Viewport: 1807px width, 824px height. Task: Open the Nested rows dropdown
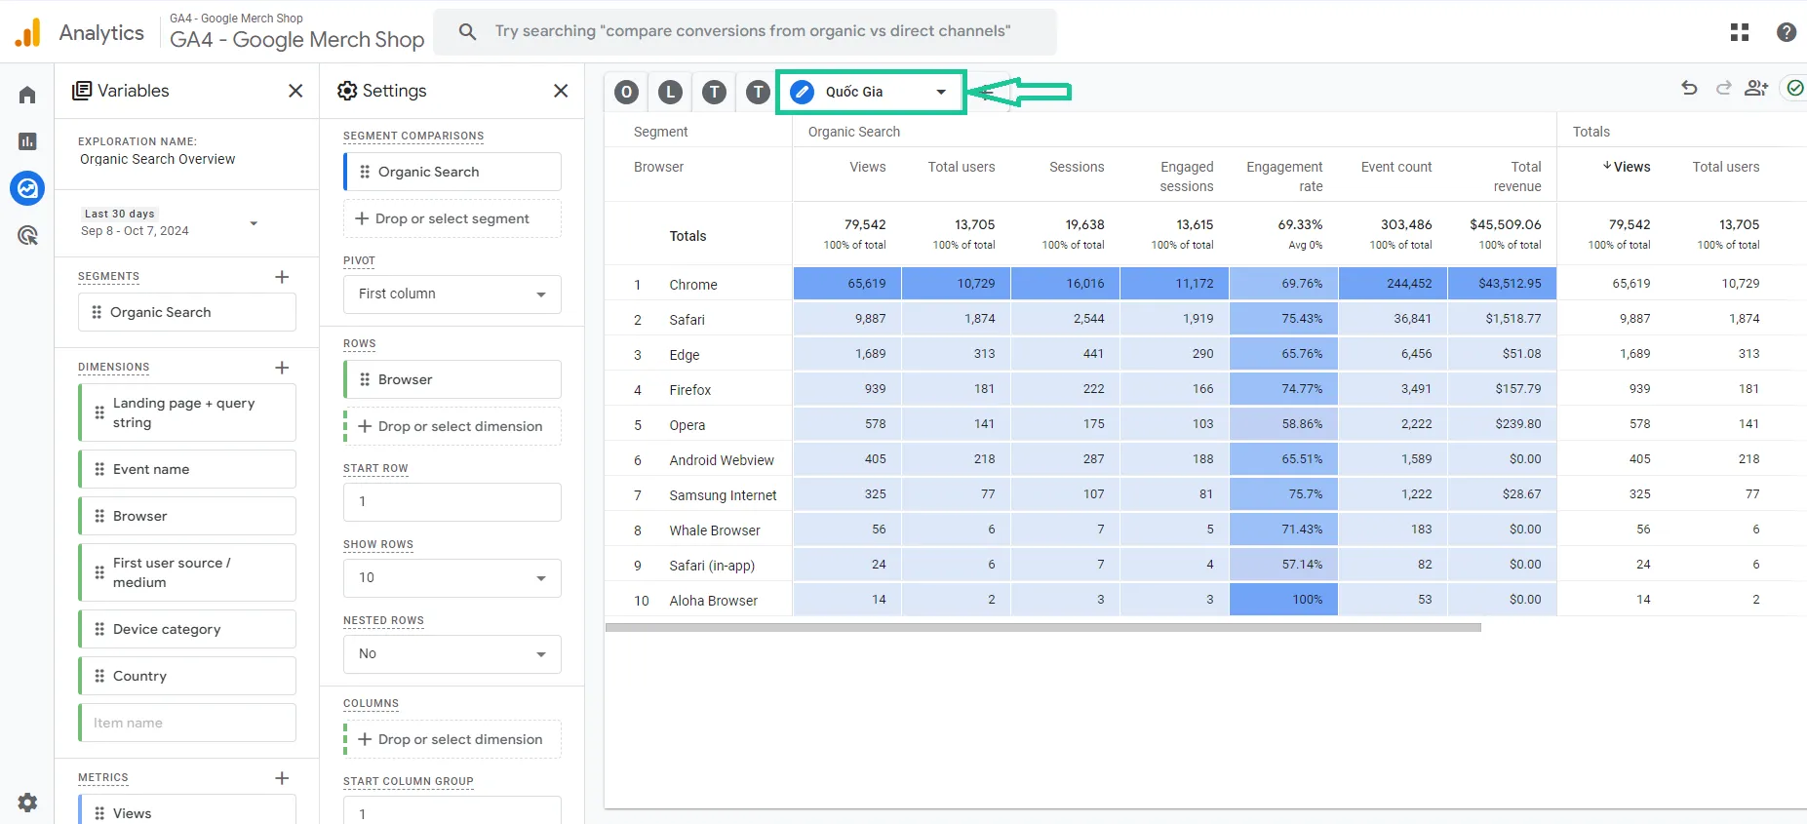452,654
